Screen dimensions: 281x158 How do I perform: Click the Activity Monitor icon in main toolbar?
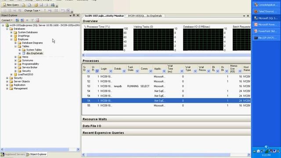click(x=53, y=5)
